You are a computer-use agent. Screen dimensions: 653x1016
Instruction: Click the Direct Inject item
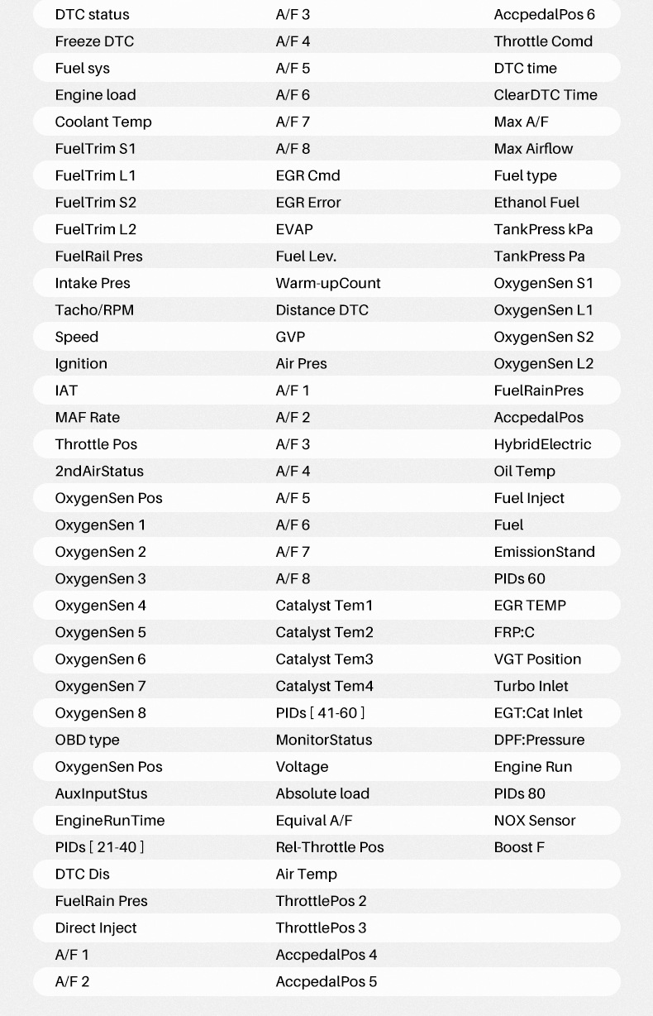[96, 928]
